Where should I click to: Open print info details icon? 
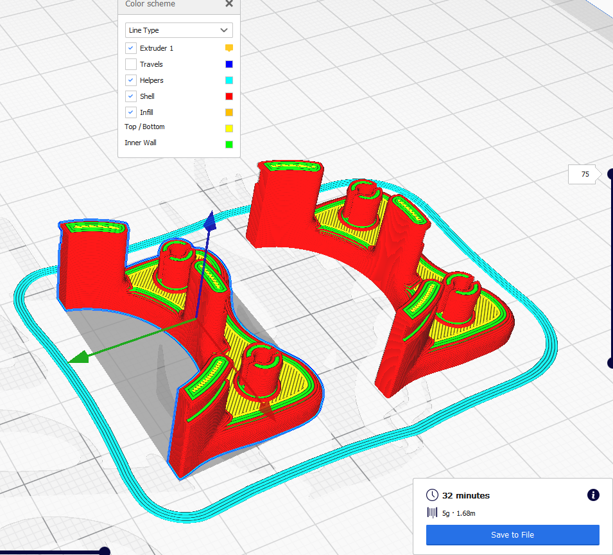593,495
